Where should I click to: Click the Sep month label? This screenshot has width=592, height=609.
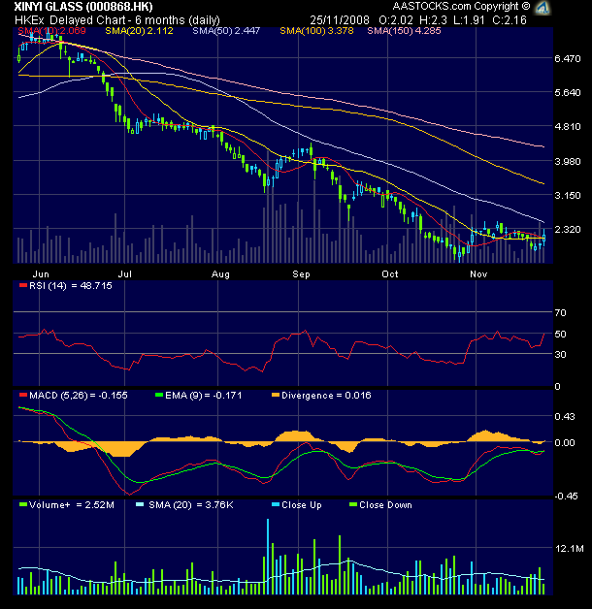point(301,274)
